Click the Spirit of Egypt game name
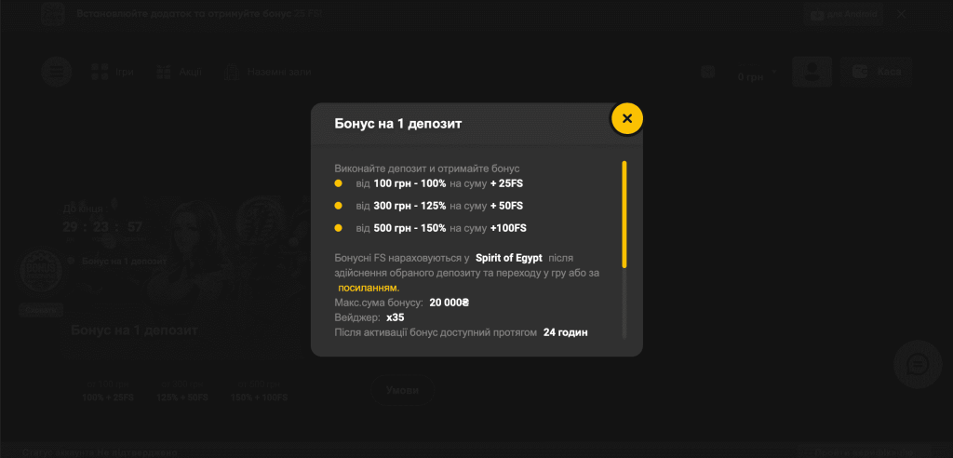Image resolution: width=953 pixels, height=458 pixels. tap(508, 257)
